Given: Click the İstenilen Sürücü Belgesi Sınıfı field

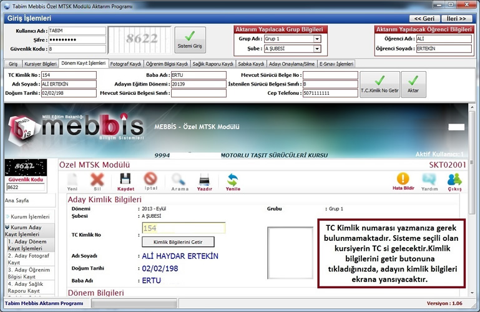Looking at the screenshot, I should click(330, 84).
